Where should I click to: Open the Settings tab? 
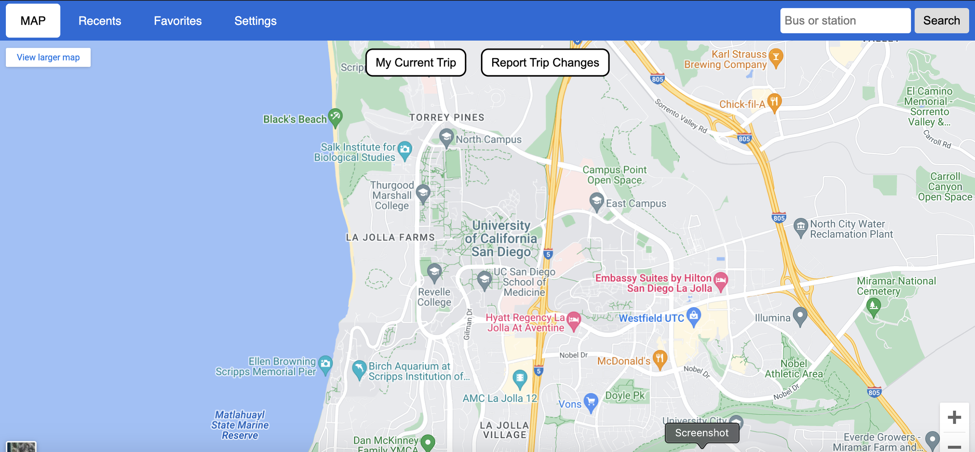tap(255, 21)
